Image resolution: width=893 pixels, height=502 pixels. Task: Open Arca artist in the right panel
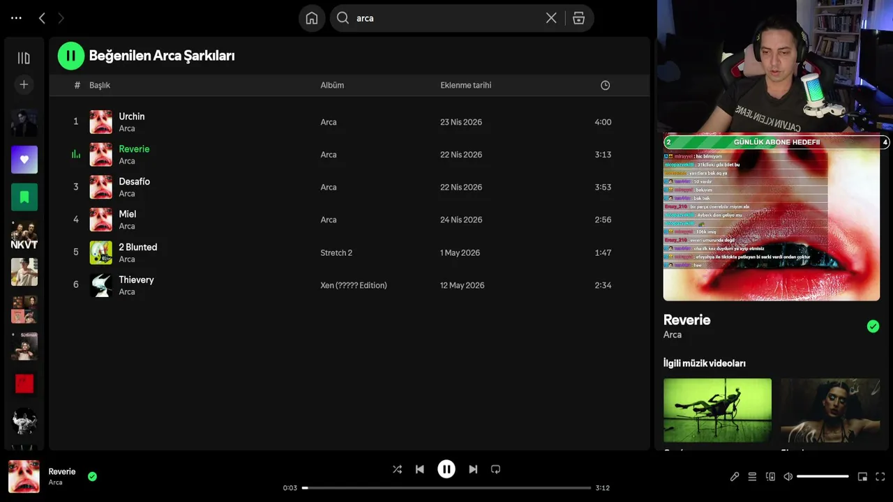tap(673, 335)
